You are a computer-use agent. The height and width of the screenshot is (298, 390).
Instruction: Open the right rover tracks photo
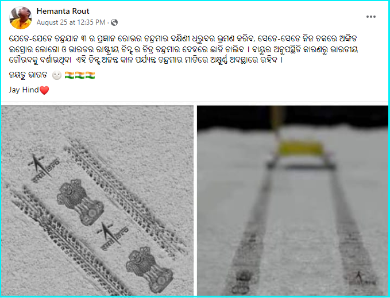tap(292, 200)
